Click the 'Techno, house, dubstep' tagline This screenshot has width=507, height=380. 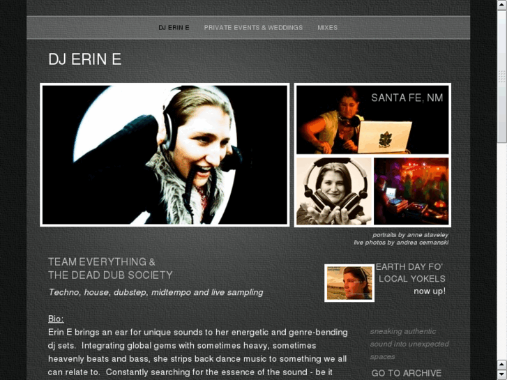point(156,292)
